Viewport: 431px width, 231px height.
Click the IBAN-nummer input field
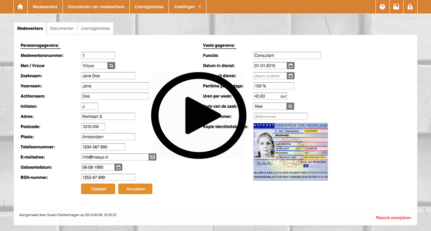coord(280,116)
